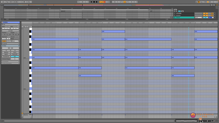This screenshot has width=219, height=123.
Task: Expand the Note Expression section
Action: point(19,63)
